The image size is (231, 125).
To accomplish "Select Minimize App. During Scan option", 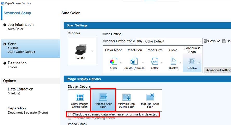I will point(127,101).
